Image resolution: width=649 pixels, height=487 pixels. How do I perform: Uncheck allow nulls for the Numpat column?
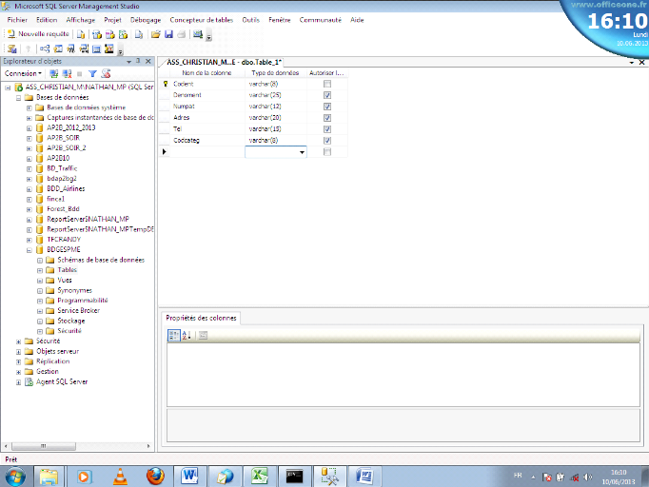pyautogui.click(x=327, y=107)
